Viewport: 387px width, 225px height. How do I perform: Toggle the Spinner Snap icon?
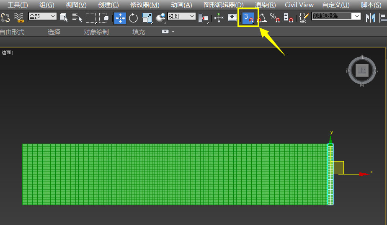tap(288, 18)
